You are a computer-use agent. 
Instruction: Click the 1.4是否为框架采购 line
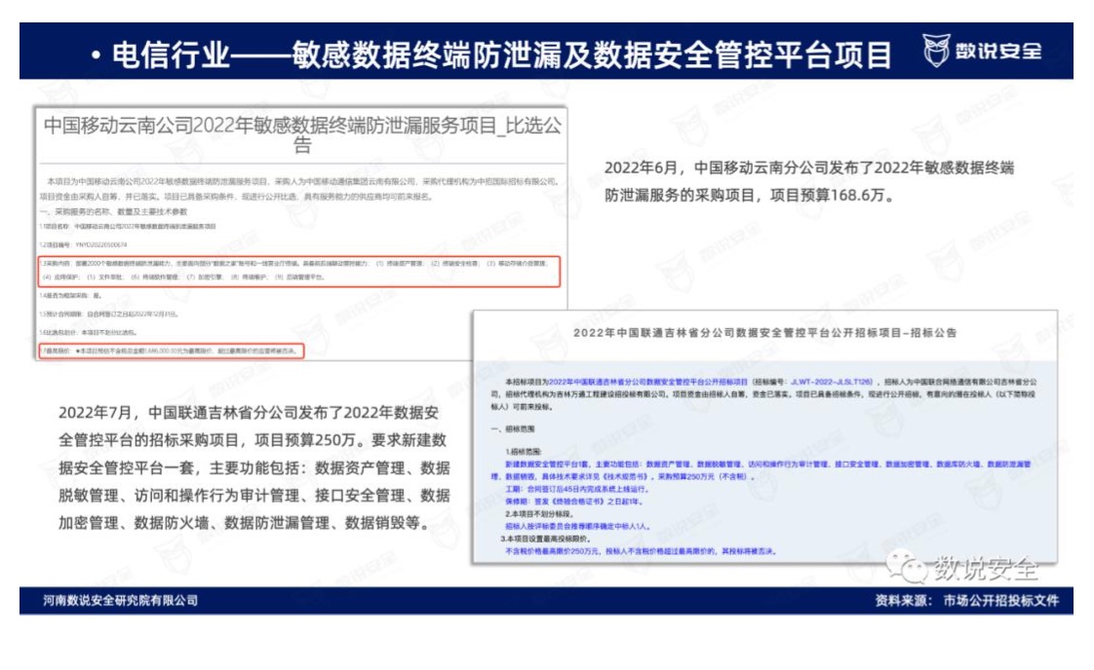pos(70,296)
